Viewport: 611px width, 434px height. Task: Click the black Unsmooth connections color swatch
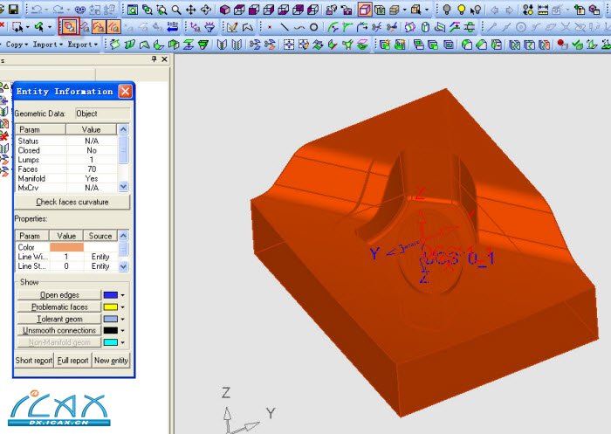pyautogui.click(x=111, y=331)
